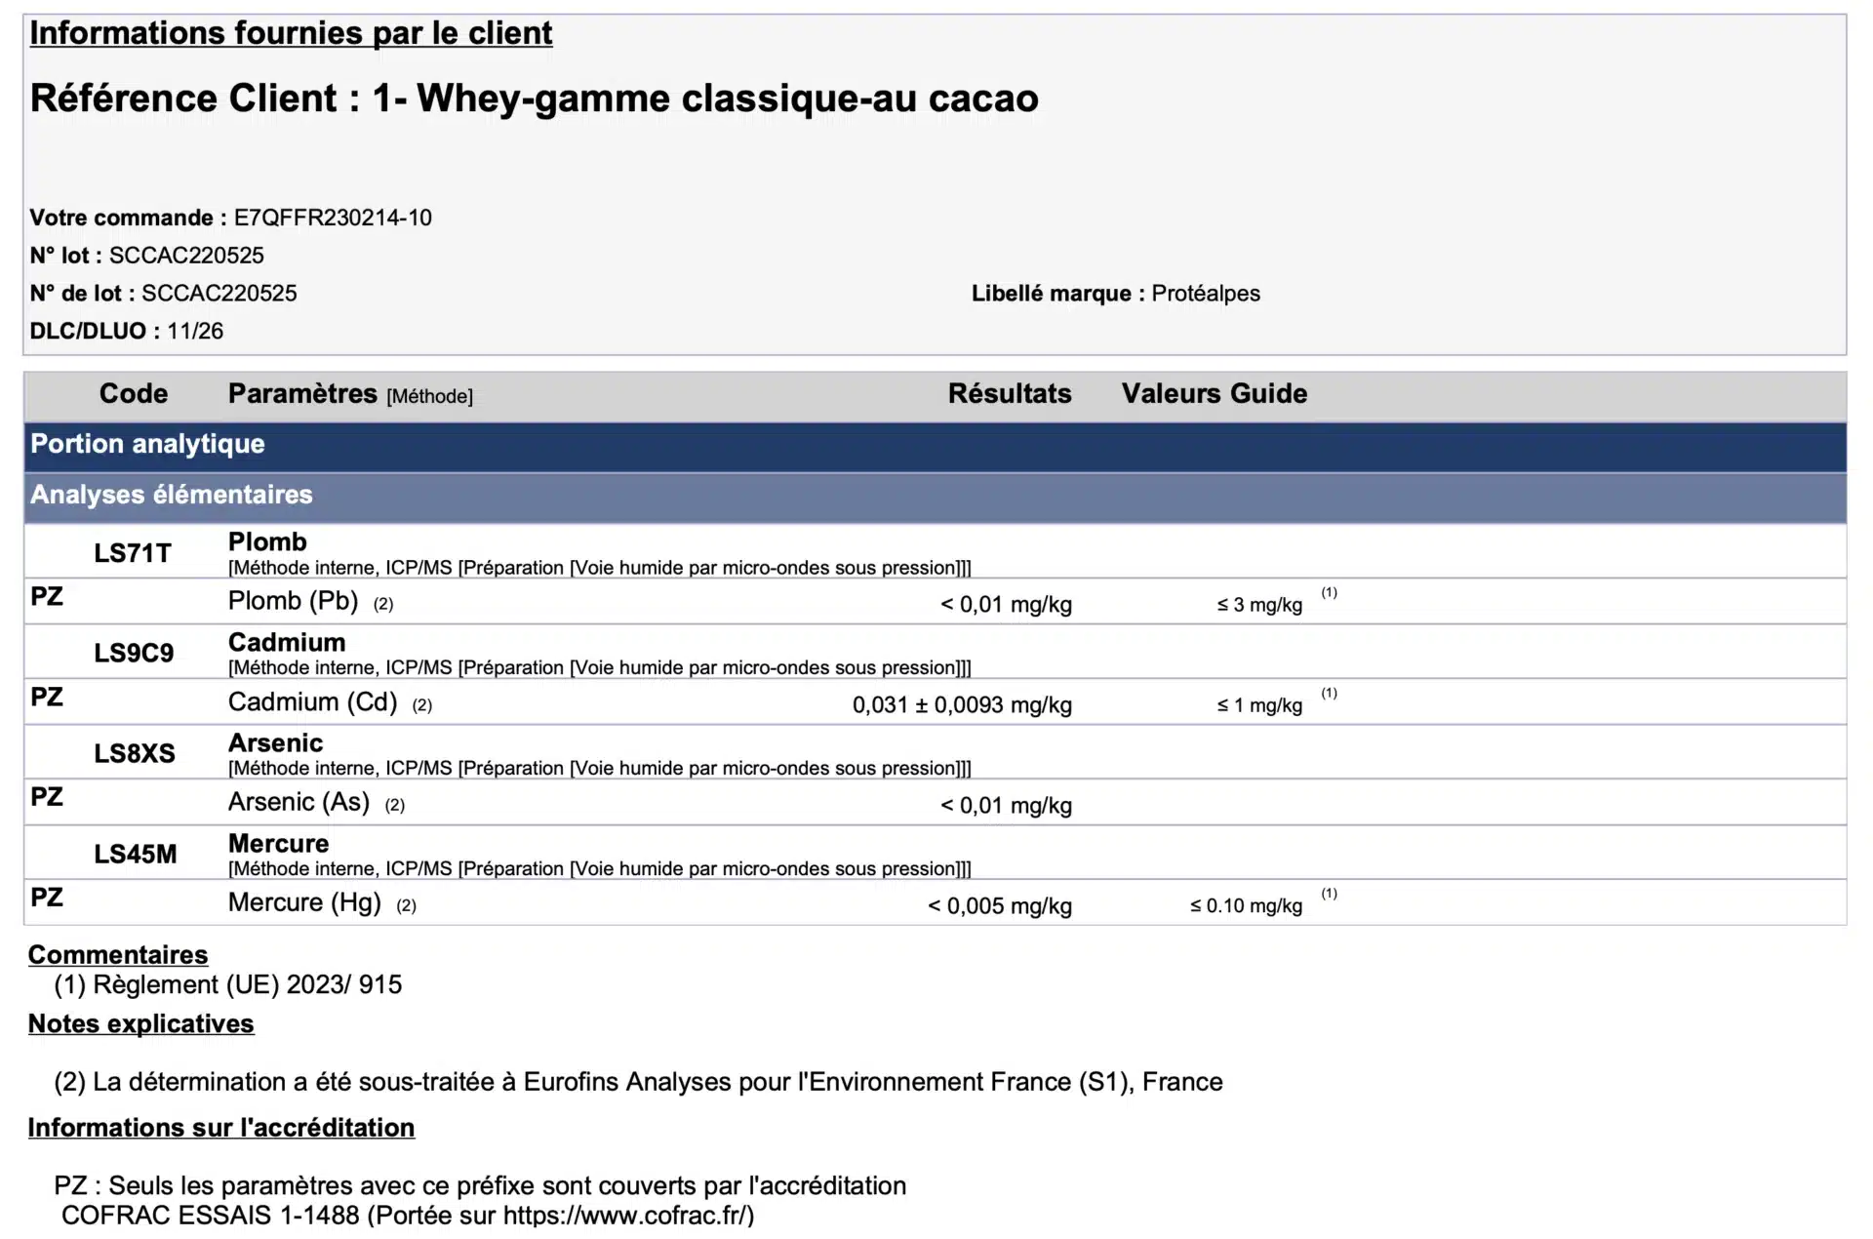Expand the Analyses élémentaires section bar
The width and height of the screenshot is (1873, 1239).
172,496
